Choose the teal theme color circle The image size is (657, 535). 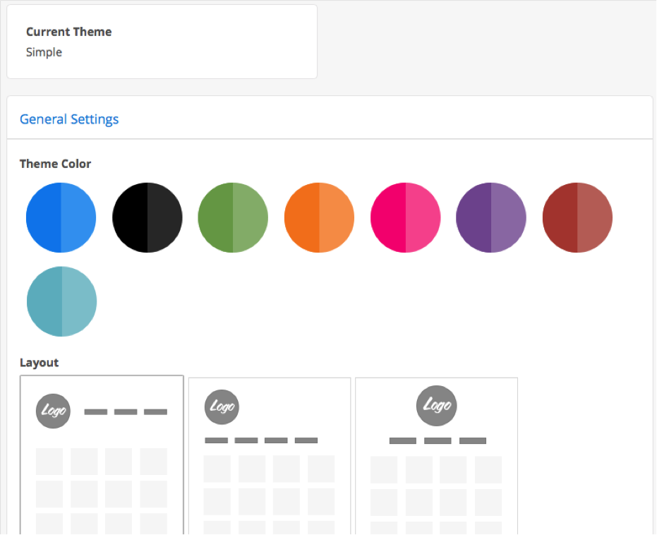pyautogui.click(x=61, y=301)
